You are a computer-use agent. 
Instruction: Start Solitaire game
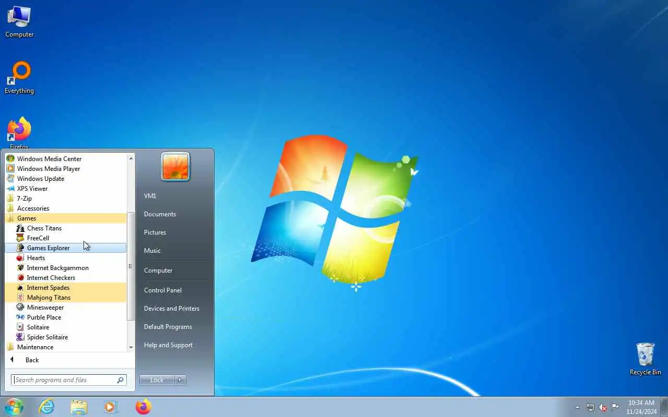(65, 327)
